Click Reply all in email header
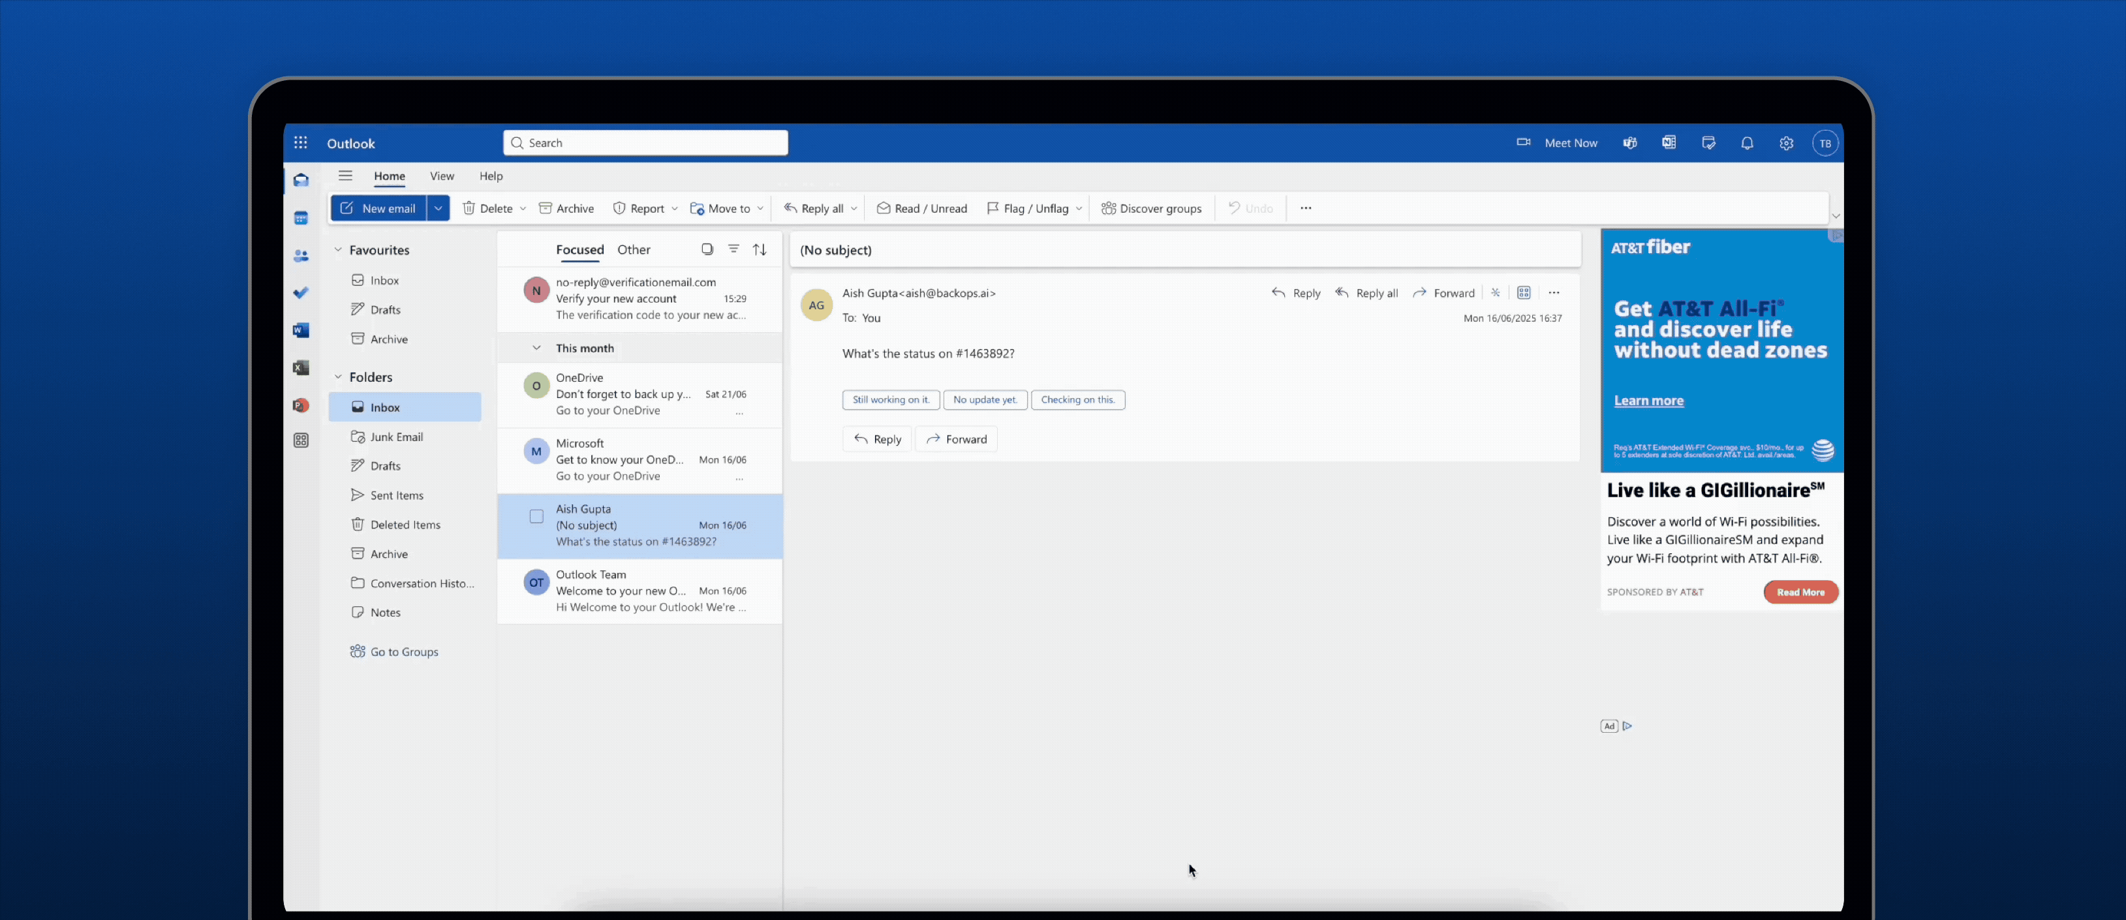The height and width of the screenshot is (920, 2126). point(1366,293)
